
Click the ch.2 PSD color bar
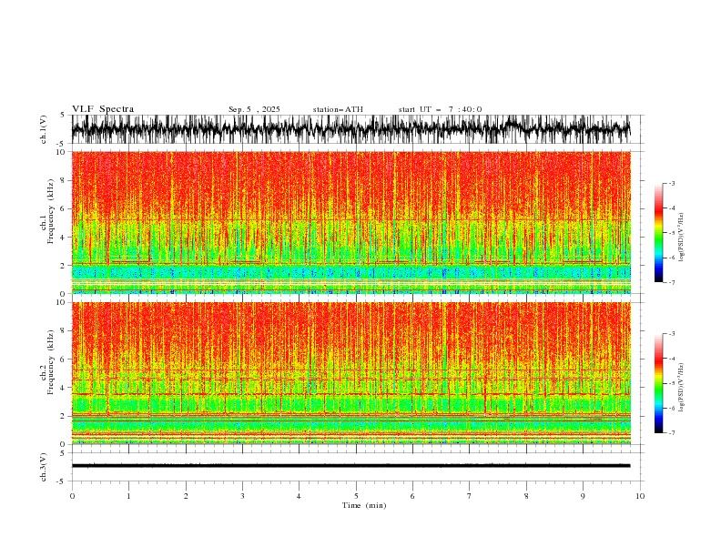tap(658, 383)
